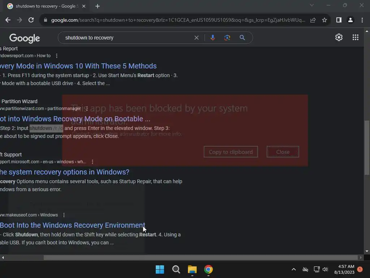Click scroll up arrow on vertical scrollbar
This screenshot has height=278, width=370.
pyautogui.click(x=367, y=31)
